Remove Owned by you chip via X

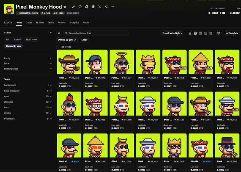click(x=75, y=40)
